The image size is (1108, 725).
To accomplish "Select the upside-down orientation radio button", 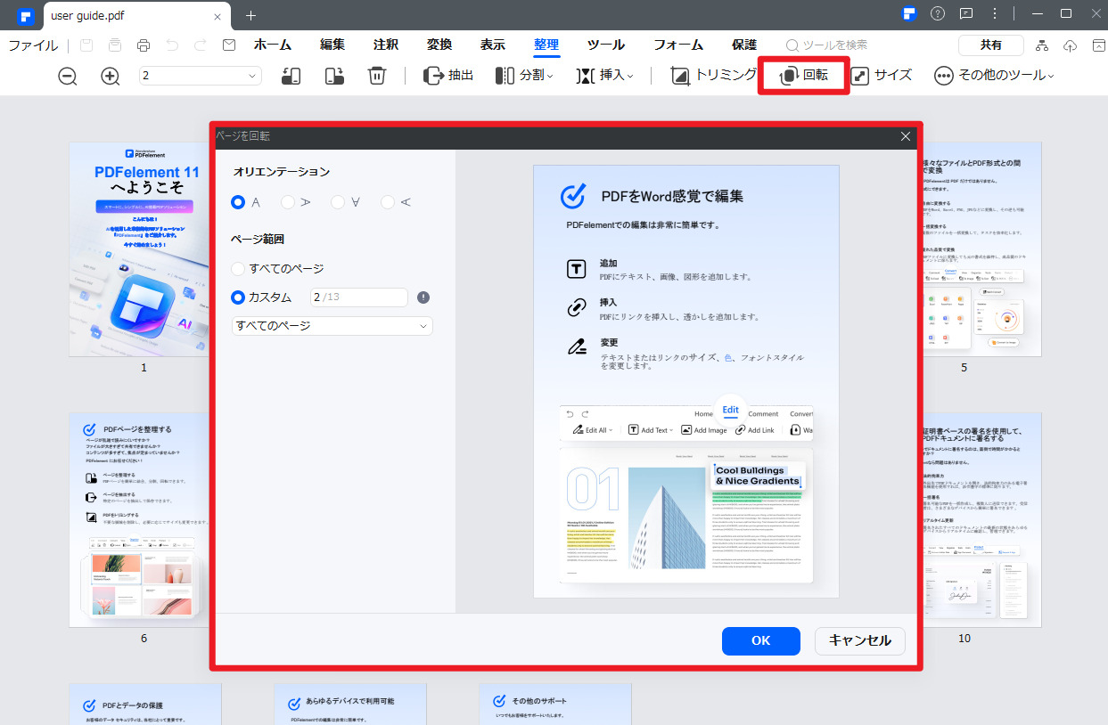I will click(338, 202).
